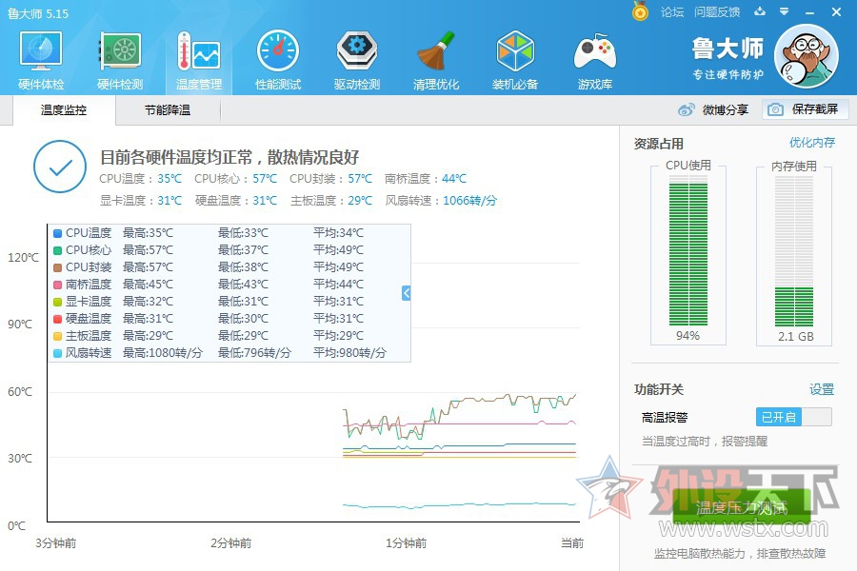Click the round checkmark status icon
The width and height of the screenshot is (857, 571).
pyautogui.click(x=60, y=167)
